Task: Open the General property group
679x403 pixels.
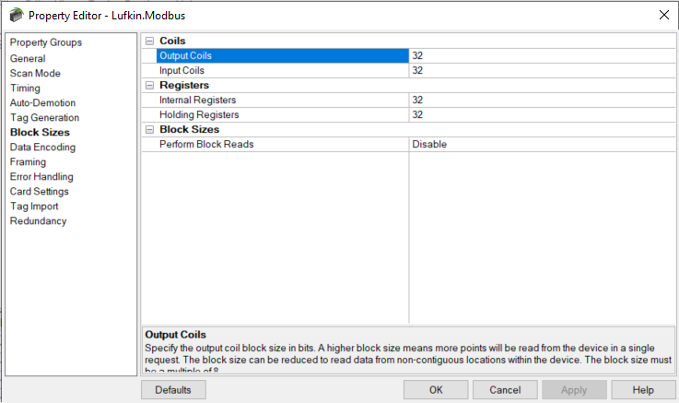Action: 28,58
